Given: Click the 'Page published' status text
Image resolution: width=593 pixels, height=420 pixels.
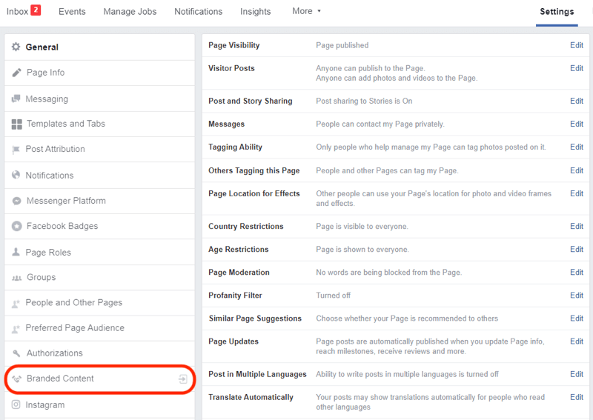Looking at the screenshot, I should (342, 45).
